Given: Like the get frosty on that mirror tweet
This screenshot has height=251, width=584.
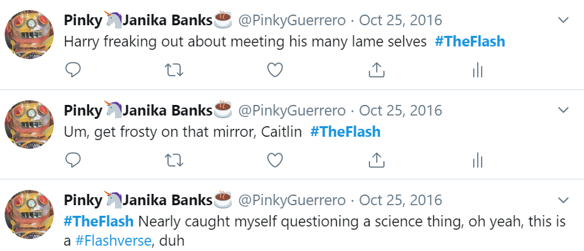Looking at the screenshot, I should pos(275,160).
